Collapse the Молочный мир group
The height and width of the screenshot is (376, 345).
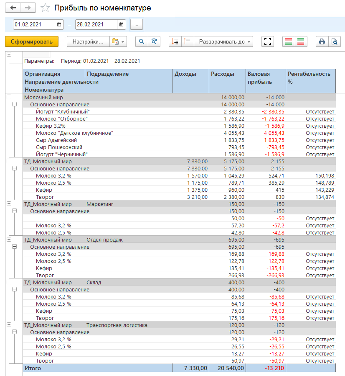click(x=9, y=97)
